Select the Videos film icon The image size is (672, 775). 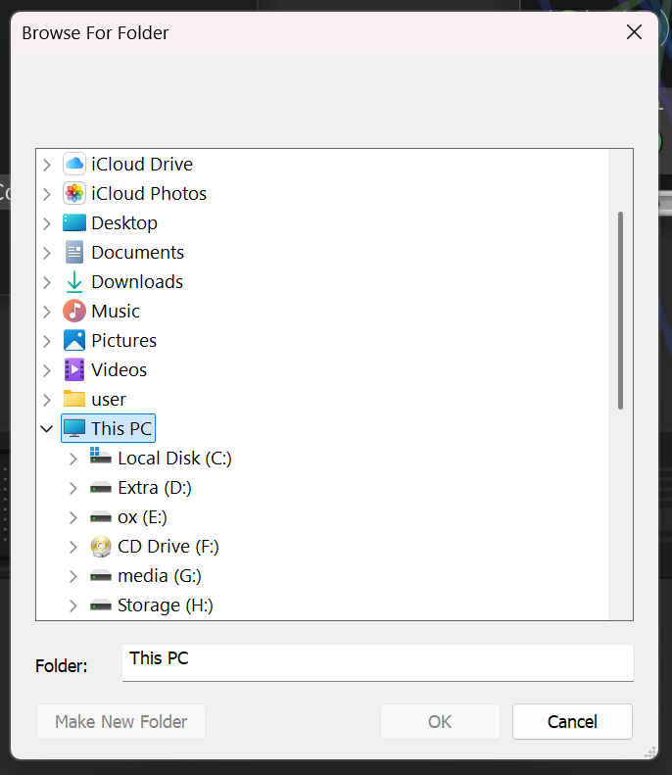pos(74,369)
